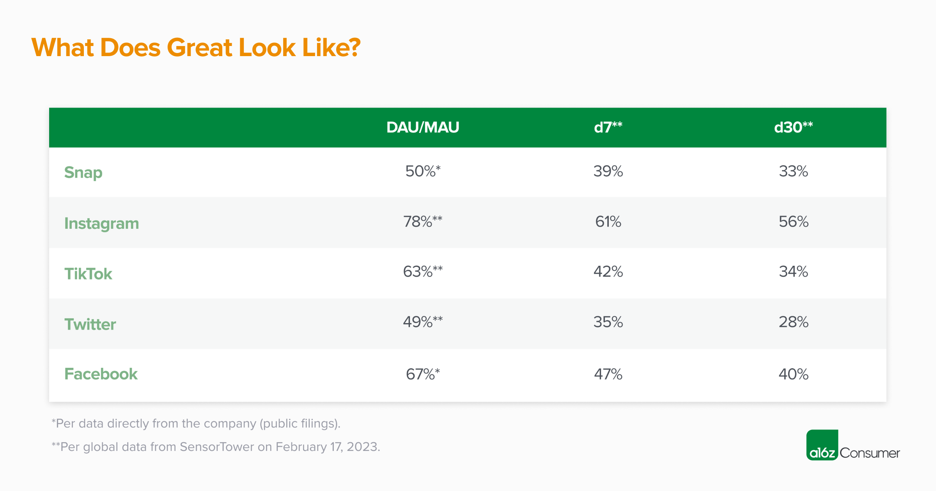Viewport: 936px width, 491px height.
Task: Click Facebook's 67%* DAU/MAU value
Action: point(423,374)
